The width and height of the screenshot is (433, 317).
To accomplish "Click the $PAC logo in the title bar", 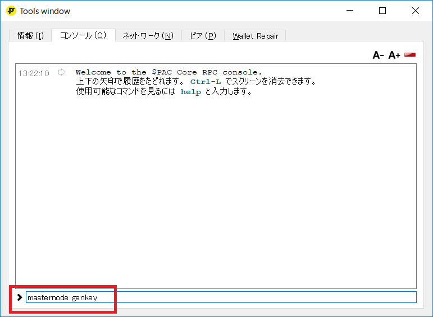I will tap(11, 11).
